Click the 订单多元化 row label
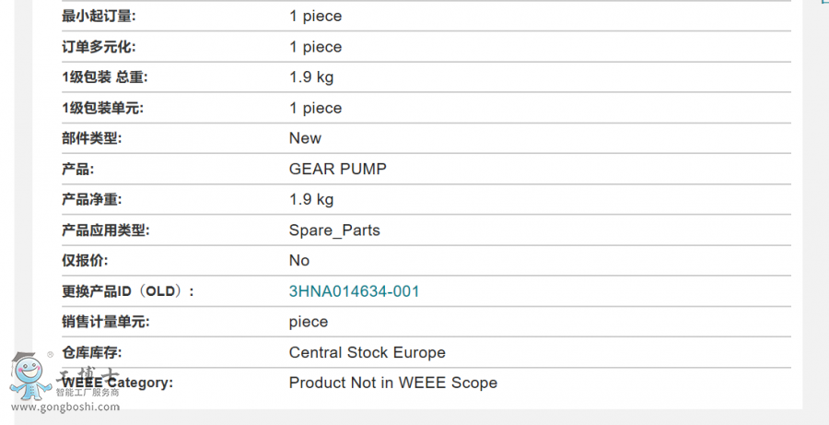Image resolution: width=829 pixels, height=425 pixels. pos(99,47)
